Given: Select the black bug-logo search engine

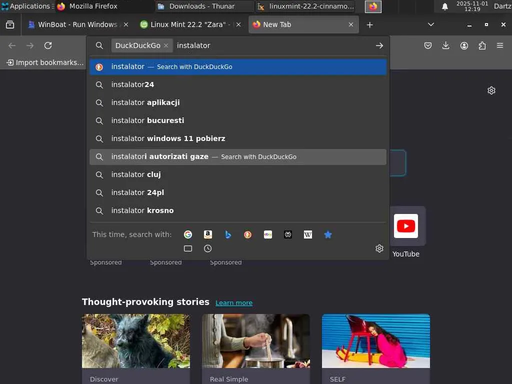Looking at the screenshot, I should coord(288,234).
